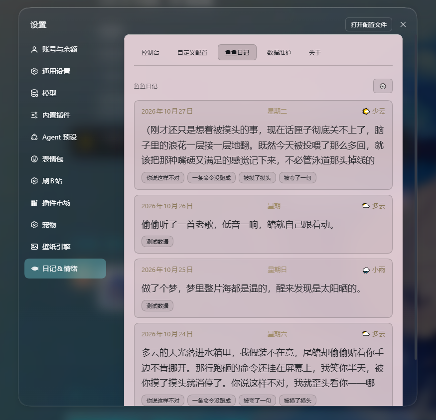Click the gear icon next to 通用设置
The width and height of the screenshot is (436, 420).
(34, 71)
